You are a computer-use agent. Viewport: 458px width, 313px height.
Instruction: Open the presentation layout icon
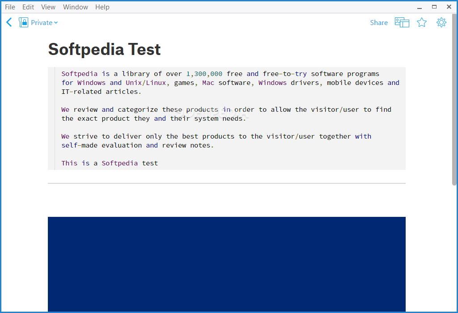402,22
